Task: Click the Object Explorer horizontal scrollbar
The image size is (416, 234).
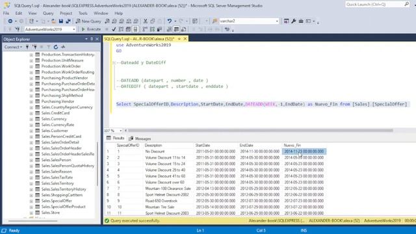Action: [32, 221]
